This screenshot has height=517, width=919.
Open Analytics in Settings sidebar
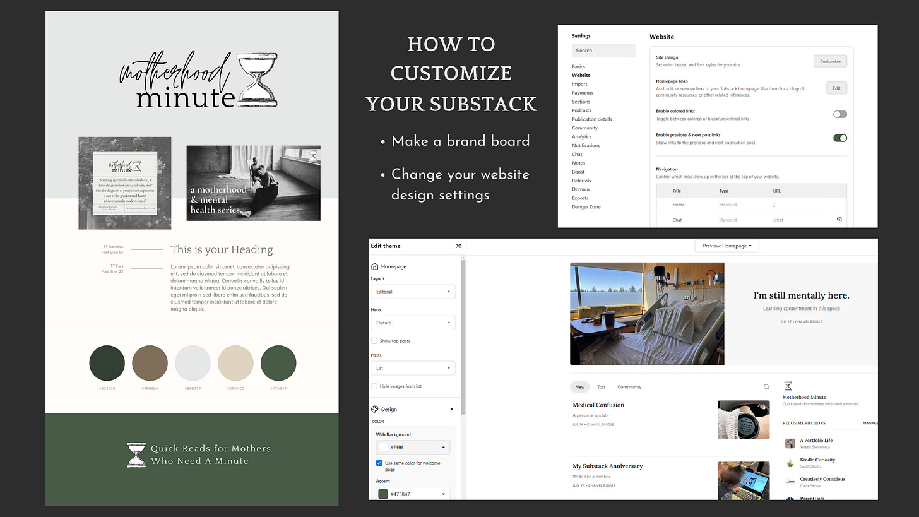582,136
